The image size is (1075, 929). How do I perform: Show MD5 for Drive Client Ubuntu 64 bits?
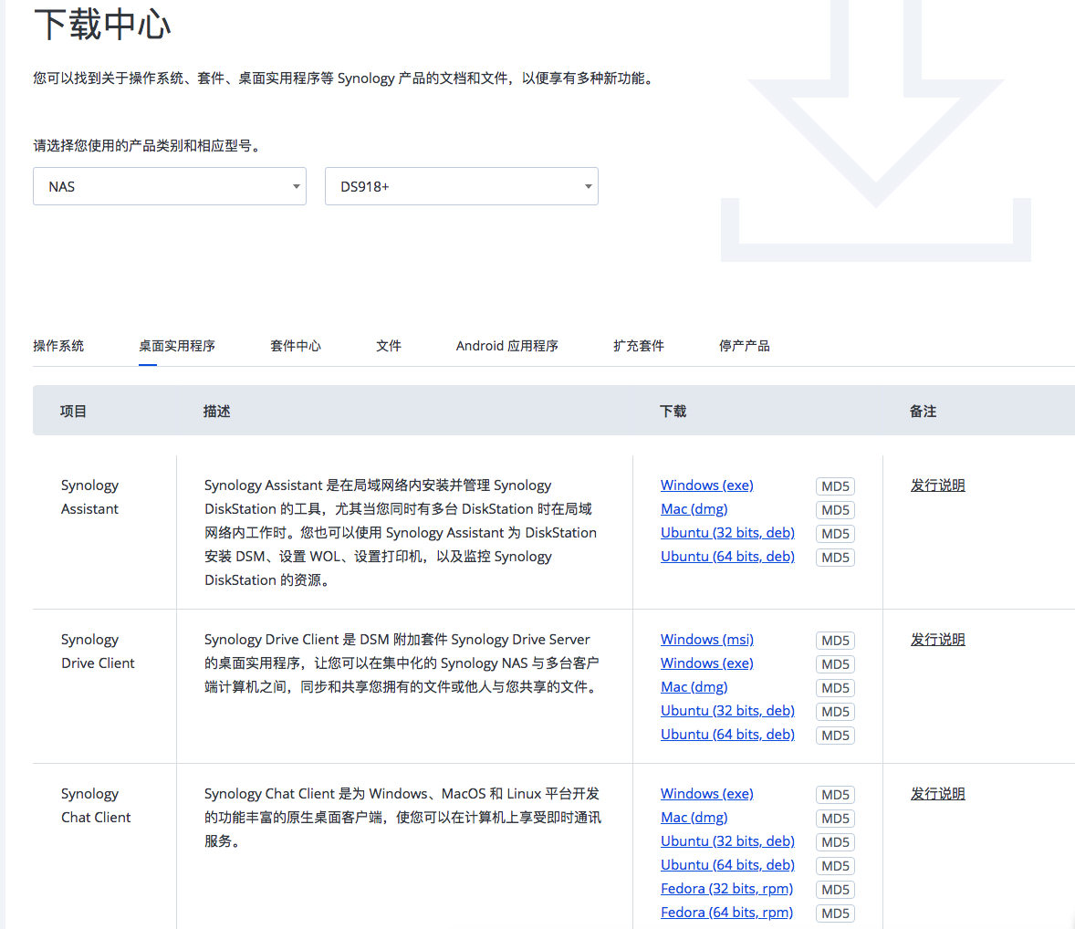click(x=835, y=735)
